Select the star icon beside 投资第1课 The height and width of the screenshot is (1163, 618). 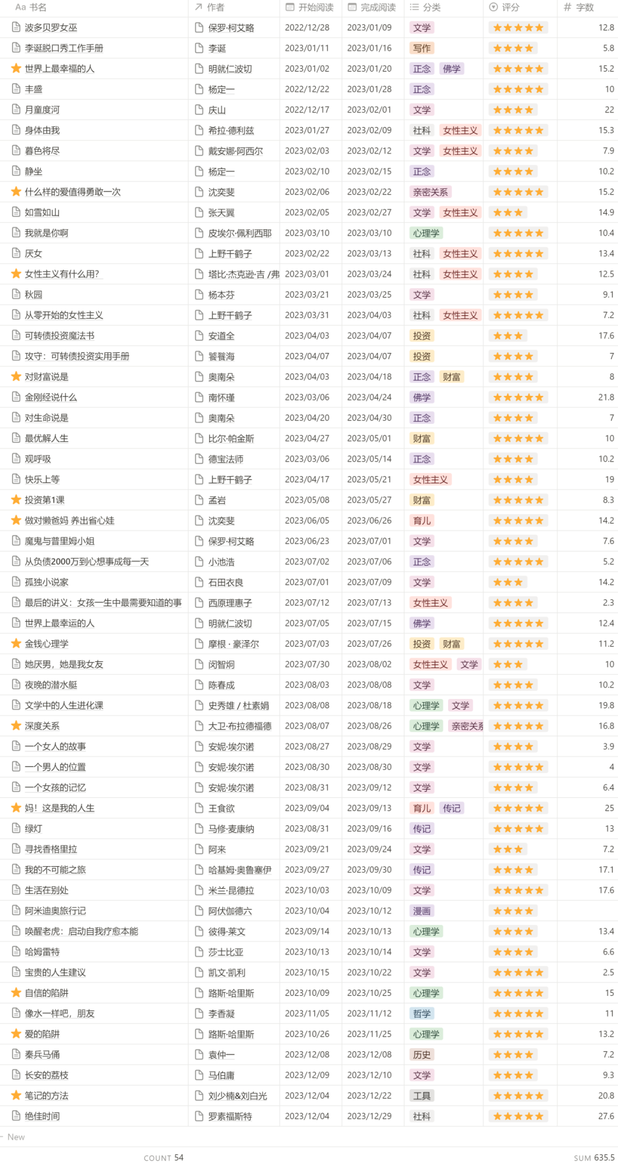17,500
